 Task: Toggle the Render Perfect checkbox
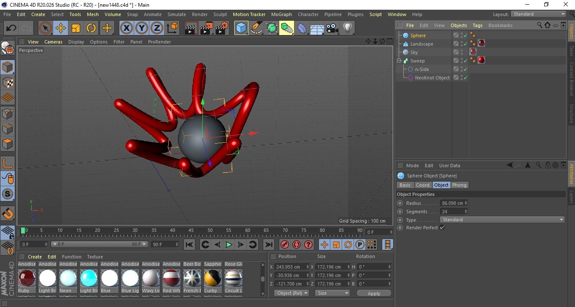pos(442,228)
